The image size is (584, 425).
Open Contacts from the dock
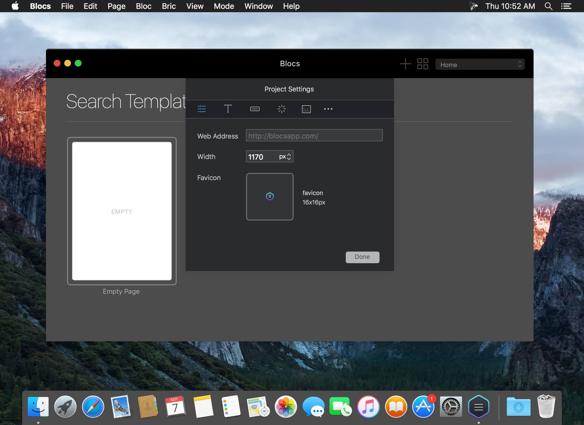click(148, 406)
